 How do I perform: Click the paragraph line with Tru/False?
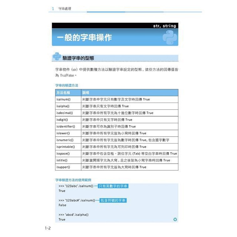click(x=66, y=75)
